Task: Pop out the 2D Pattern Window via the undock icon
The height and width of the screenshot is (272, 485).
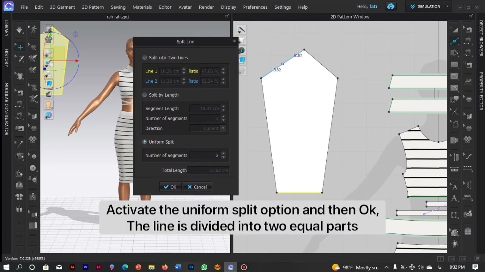Action: pos(471,16)
